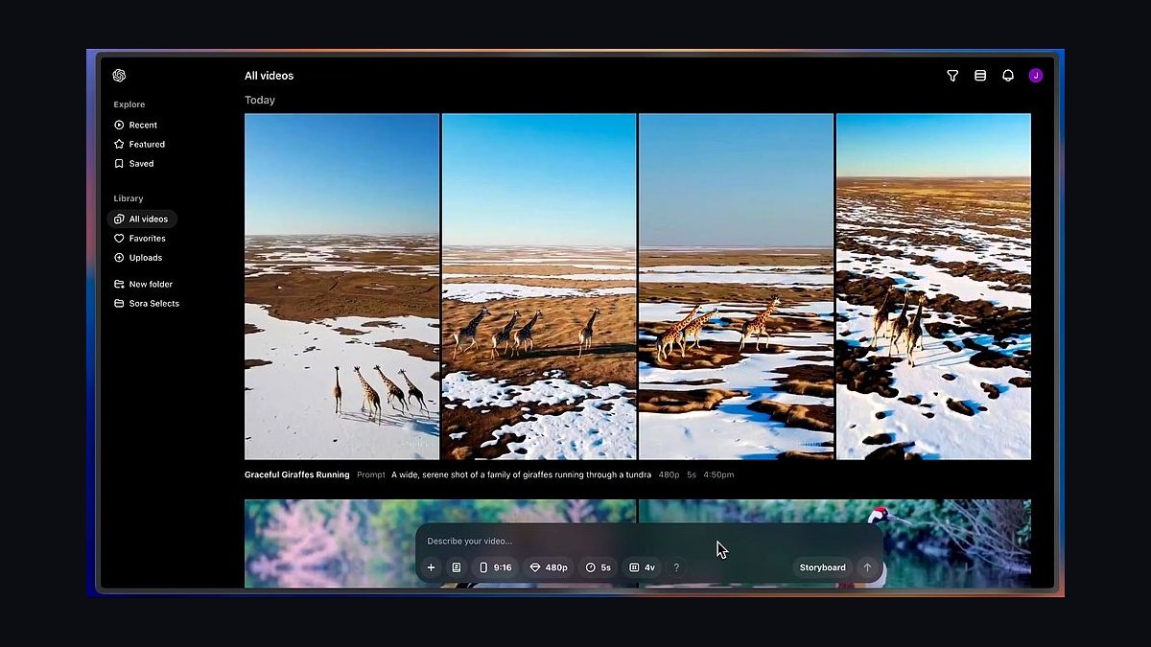Viewport: 1151px width, 647px height.
Task: Open notifications bell
Action: 1008,76
